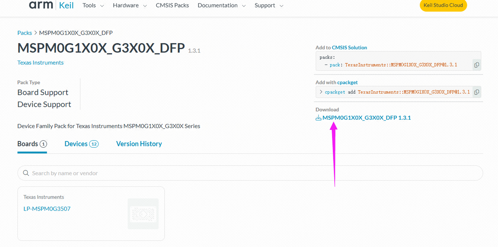Image resolution: width=498 pixels, height=247 pixels.
Task: Open Keil Studio Cloud
Action: tap(443, 5)
